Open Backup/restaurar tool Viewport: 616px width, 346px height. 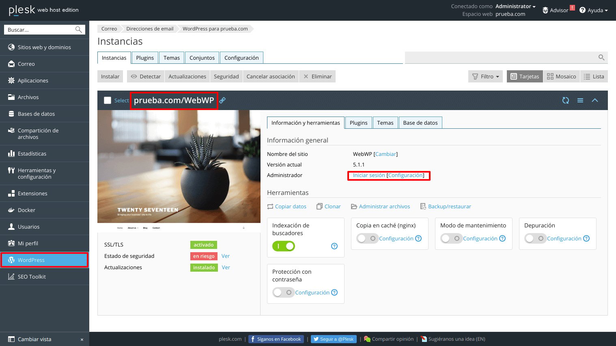pos(446,206)
